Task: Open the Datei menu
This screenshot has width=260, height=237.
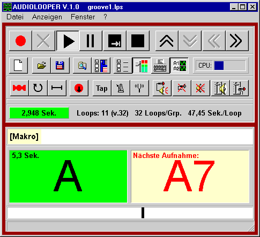Action: 15,17
